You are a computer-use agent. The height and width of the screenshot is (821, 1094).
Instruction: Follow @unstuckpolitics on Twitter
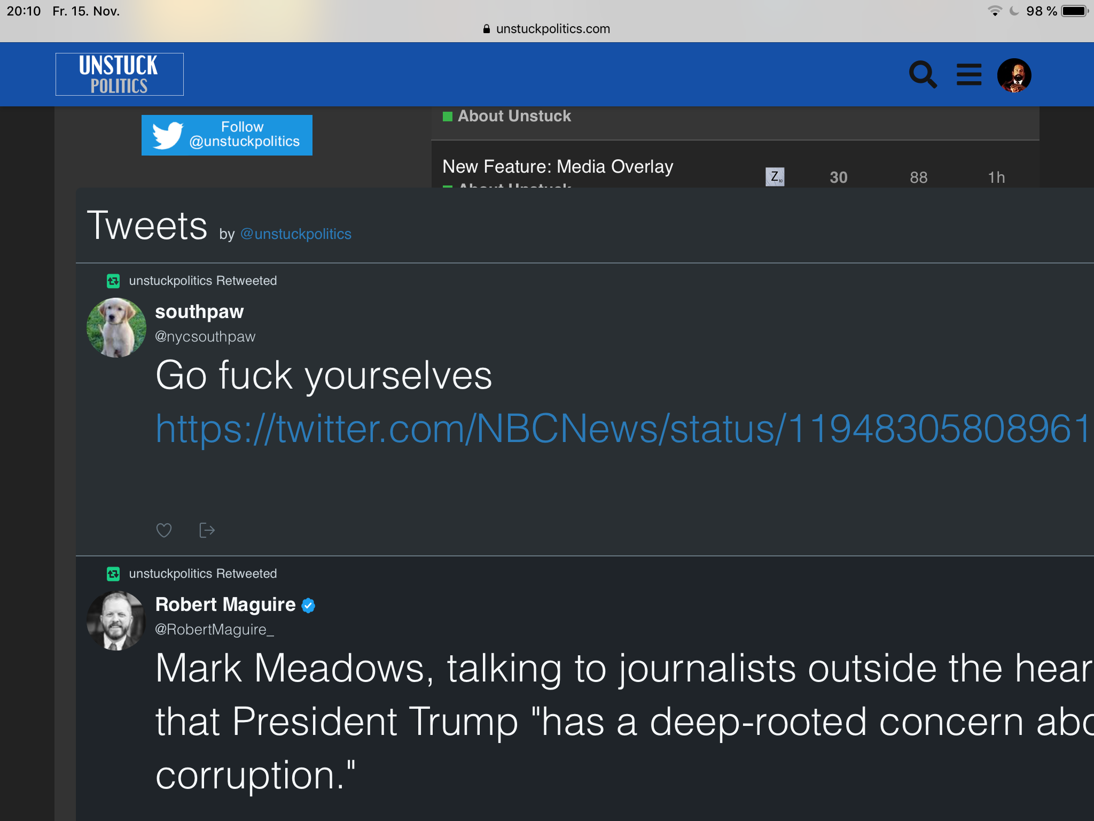tap(227, 135)
